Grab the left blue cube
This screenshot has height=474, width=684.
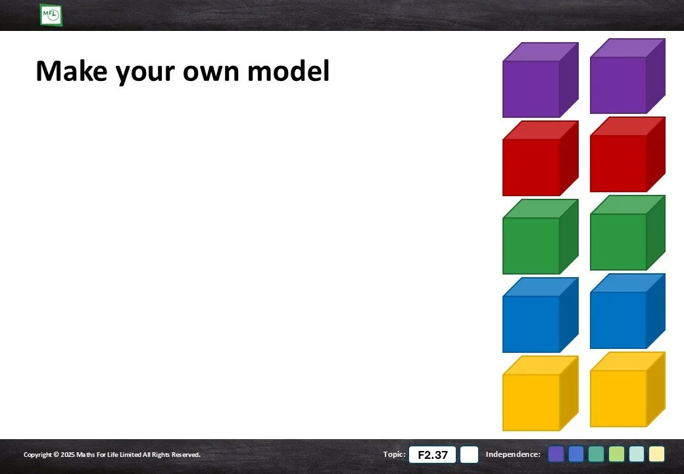click(x=541, y=315)
